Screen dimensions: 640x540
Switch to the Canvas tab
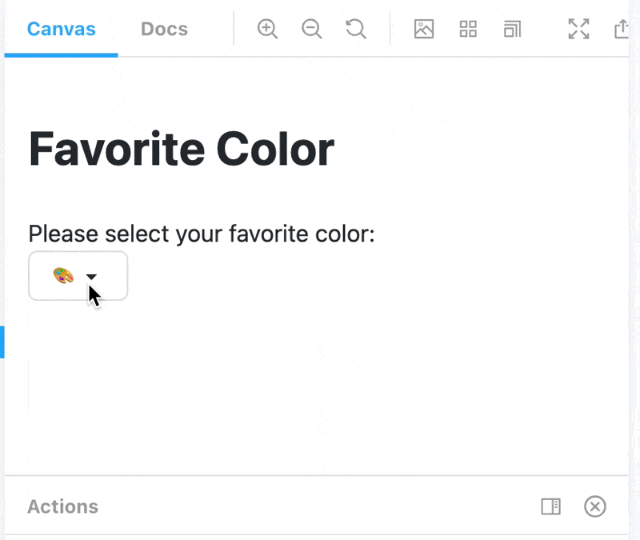[x=62, y=29]
